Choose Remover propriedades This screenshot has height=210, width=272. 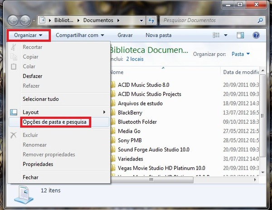click(x=59, y=155)
